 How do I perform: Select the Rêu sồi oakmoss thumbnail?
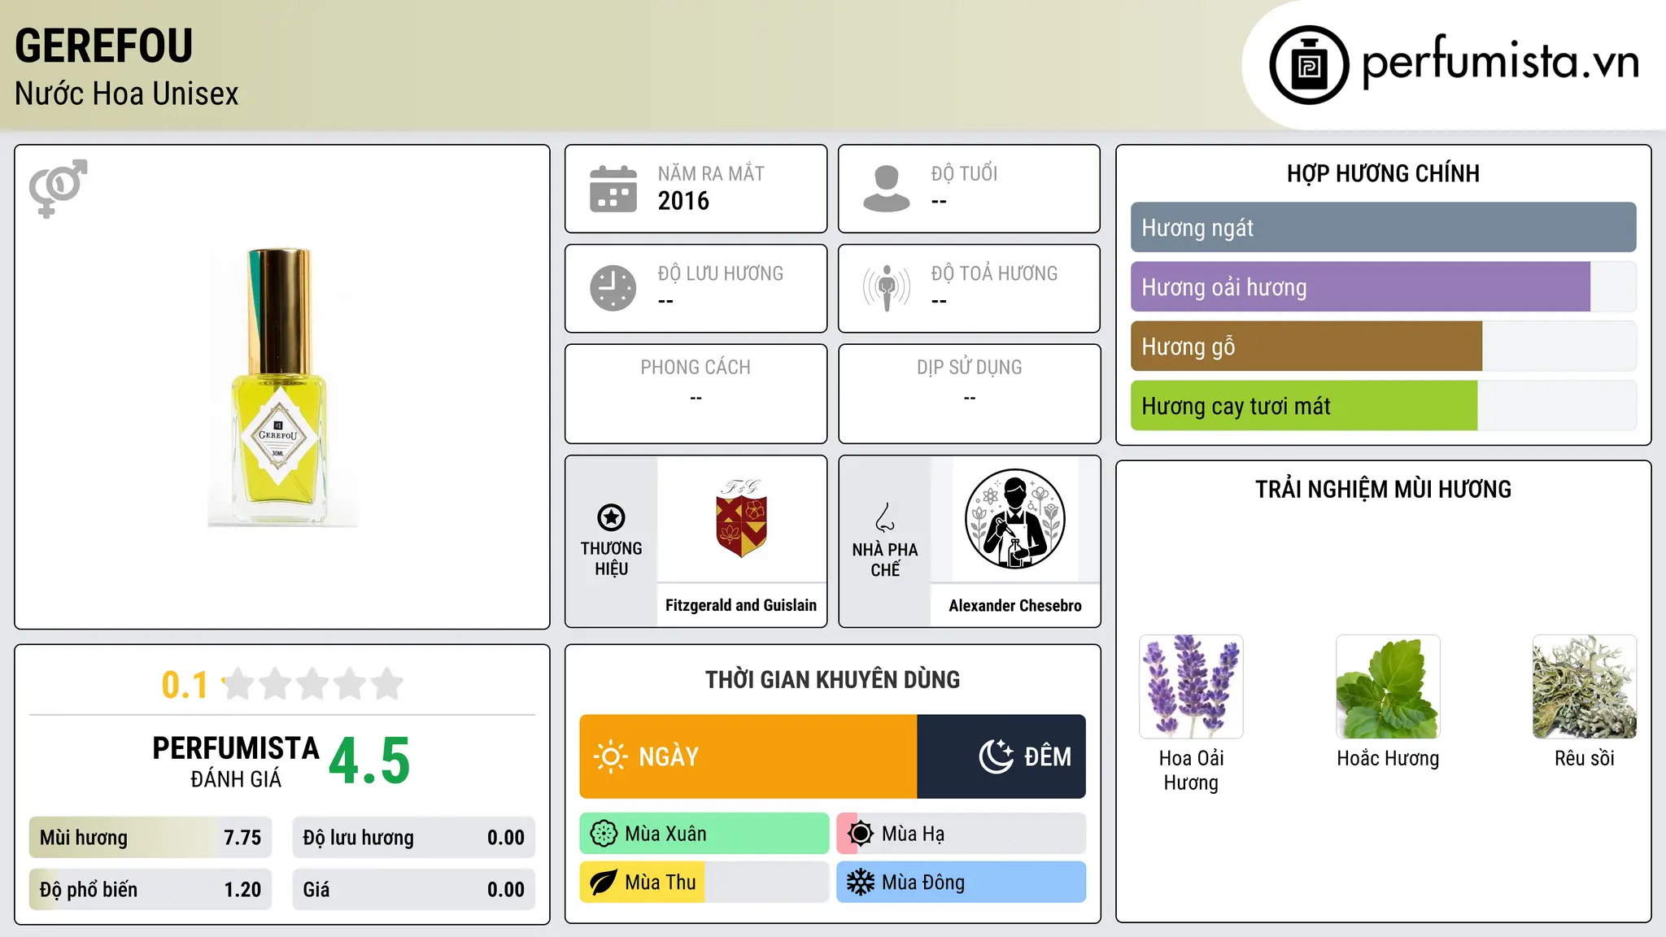pyautogui.click(x=1585, y=686)
